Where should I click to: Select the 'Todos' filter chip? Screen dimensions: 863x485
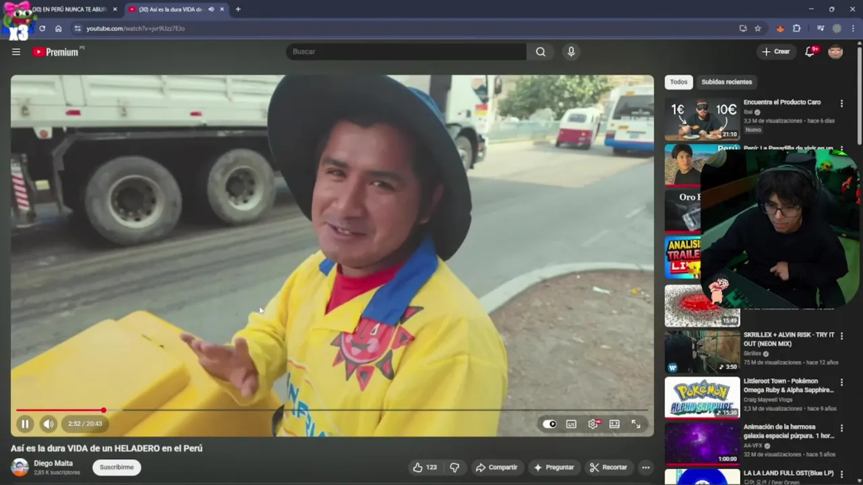(x=679, y=82)
